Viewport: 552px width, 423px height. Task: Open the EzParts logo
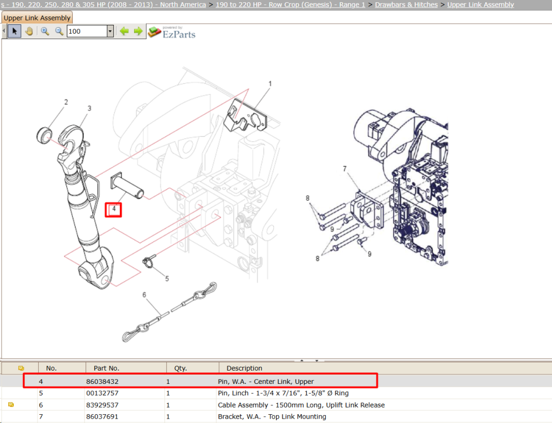tap(172, 32)
